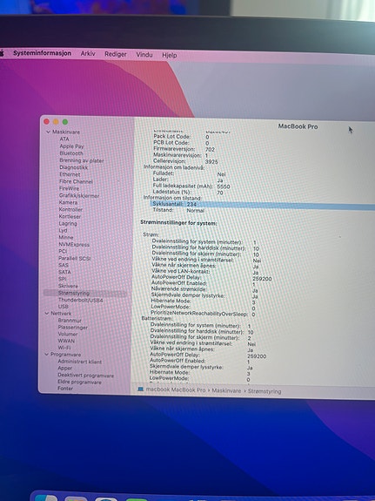Viewport: 375px width, 501px height.
Task: Select Thunderbolt/USB4 in the sidebar
Action: click(x=80, y=300)
